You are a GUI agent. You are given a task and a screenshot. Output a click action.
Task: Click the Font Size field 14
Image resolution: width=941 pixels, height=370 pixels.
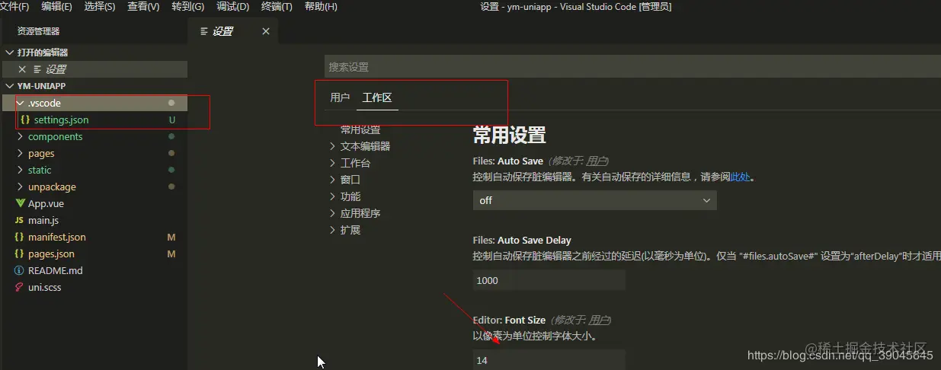pyautogui.click(x=549, y=360)
